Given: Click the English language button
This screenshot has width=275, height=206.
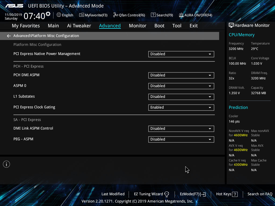Looking at the screenshot, I should point(65,15).
